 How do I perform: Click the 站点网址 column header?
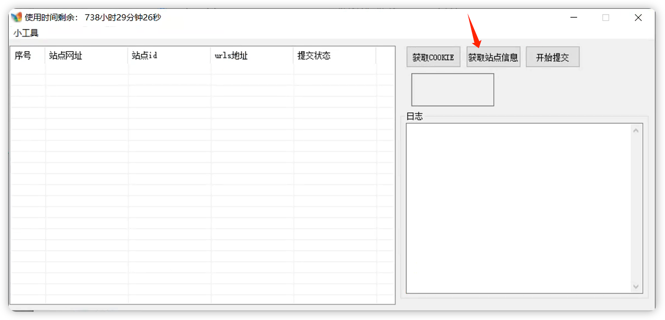pyautogui.click(x=86, y=56)
